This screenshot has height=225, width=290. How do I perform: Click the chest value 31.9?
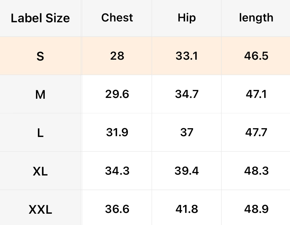pyautogui.click(x=117, y=133)
